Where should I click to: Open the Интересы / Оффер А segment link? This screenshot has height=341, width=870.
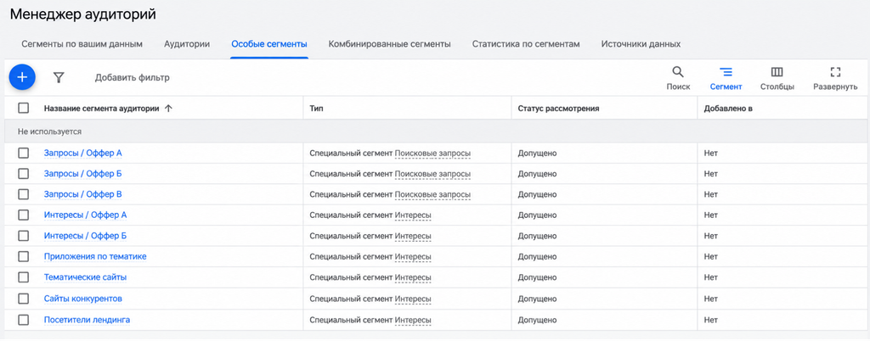[86, 215]
